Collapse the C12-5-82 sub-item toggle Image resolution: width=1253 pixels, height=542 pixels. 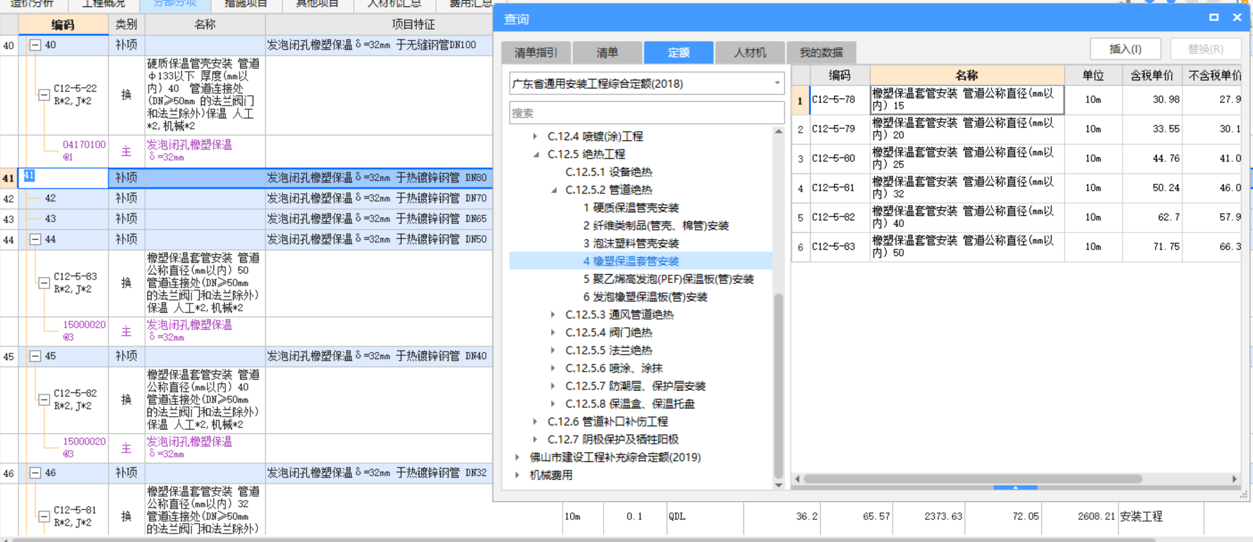tap(44, 400)
